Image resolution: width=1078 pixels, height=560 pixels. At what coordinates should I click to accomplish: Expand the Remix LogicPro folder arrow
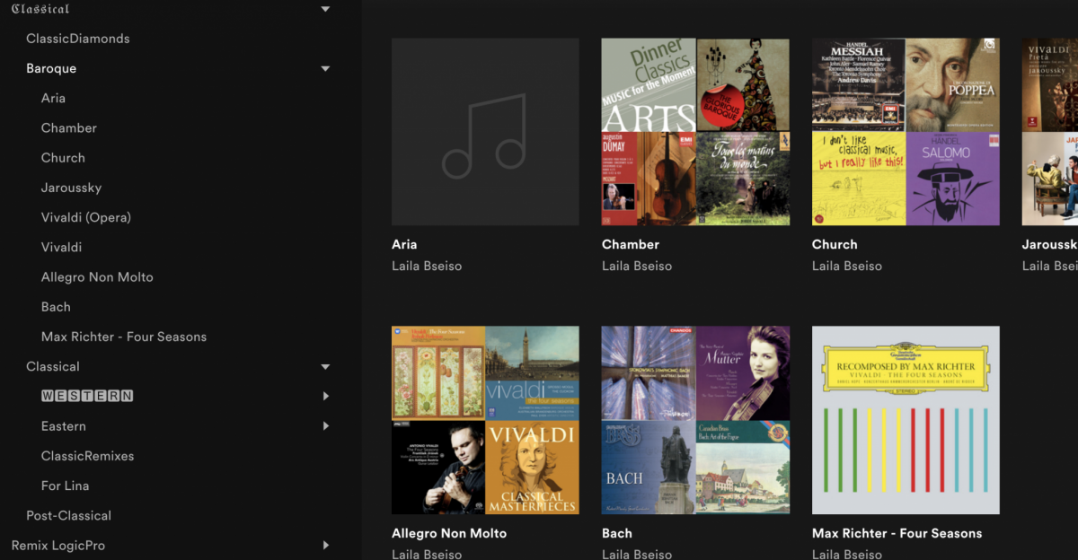tap(325, 545)
